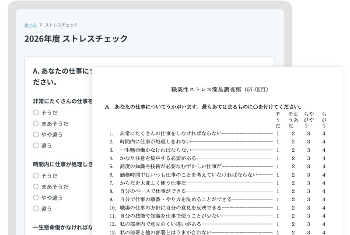The width and height of the screenshot is (350, 235).
Task: Click survey item 10 職場の仕事の方針
Action: click(171, 208)
